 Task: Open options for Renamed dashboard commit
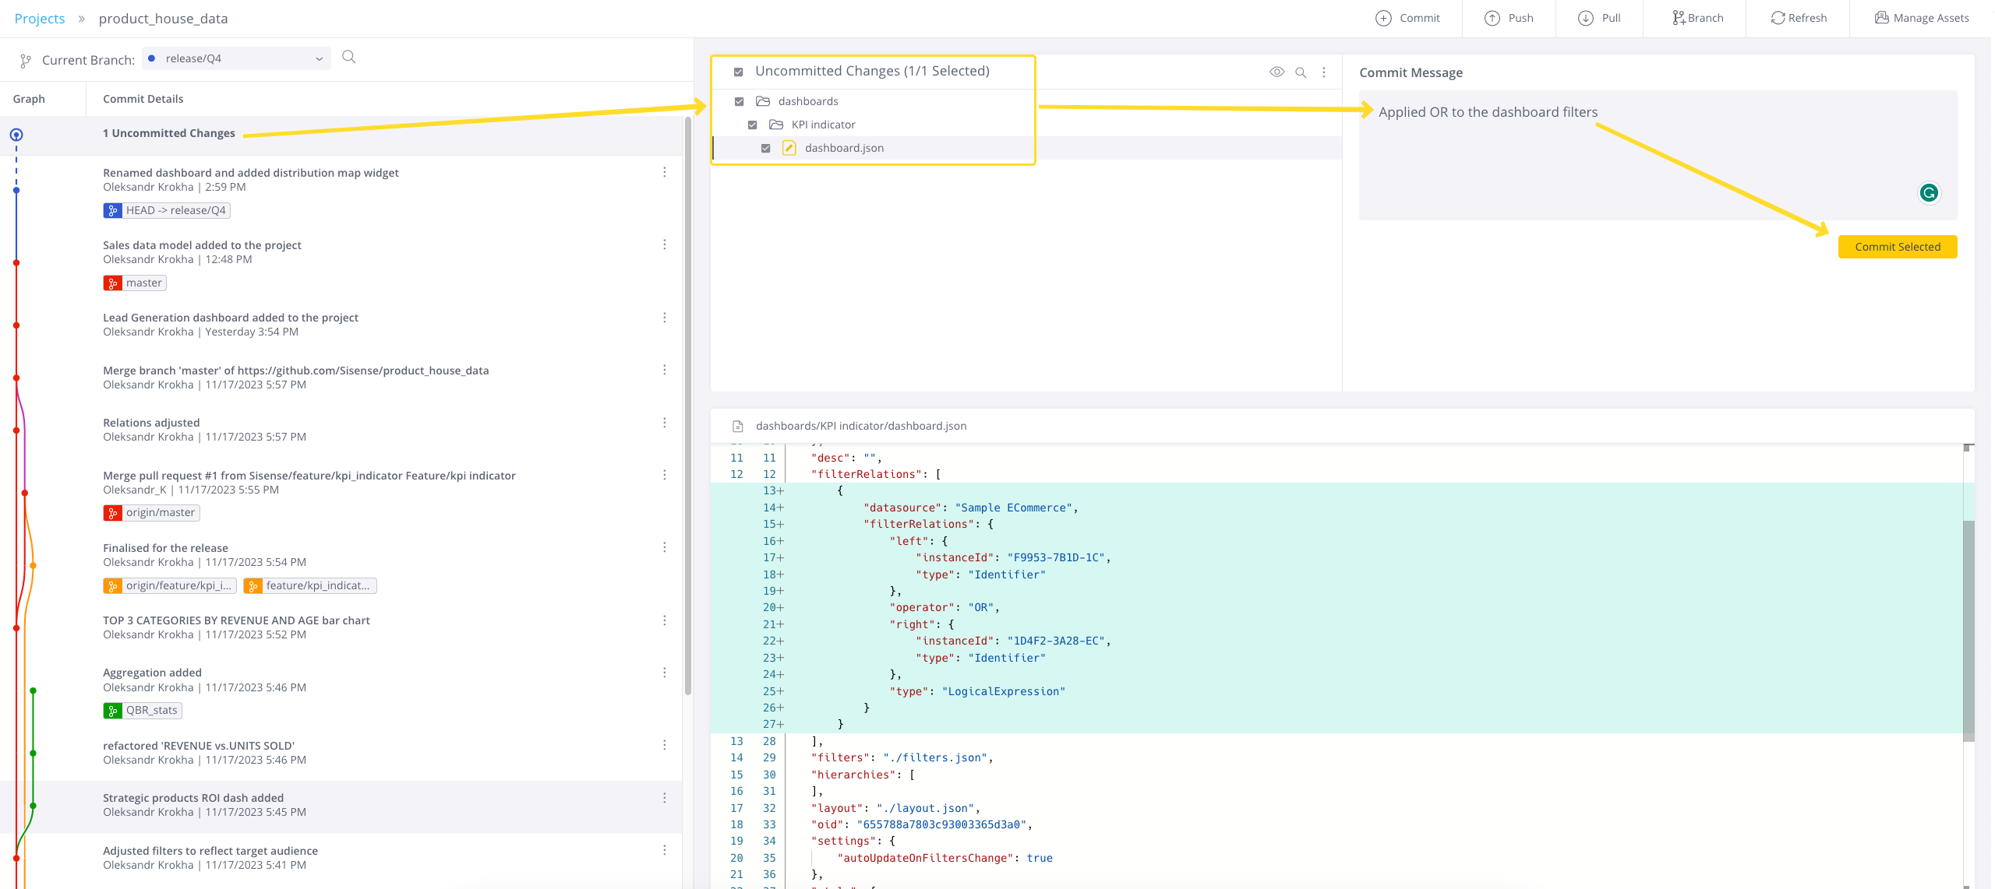pos(664,172)
